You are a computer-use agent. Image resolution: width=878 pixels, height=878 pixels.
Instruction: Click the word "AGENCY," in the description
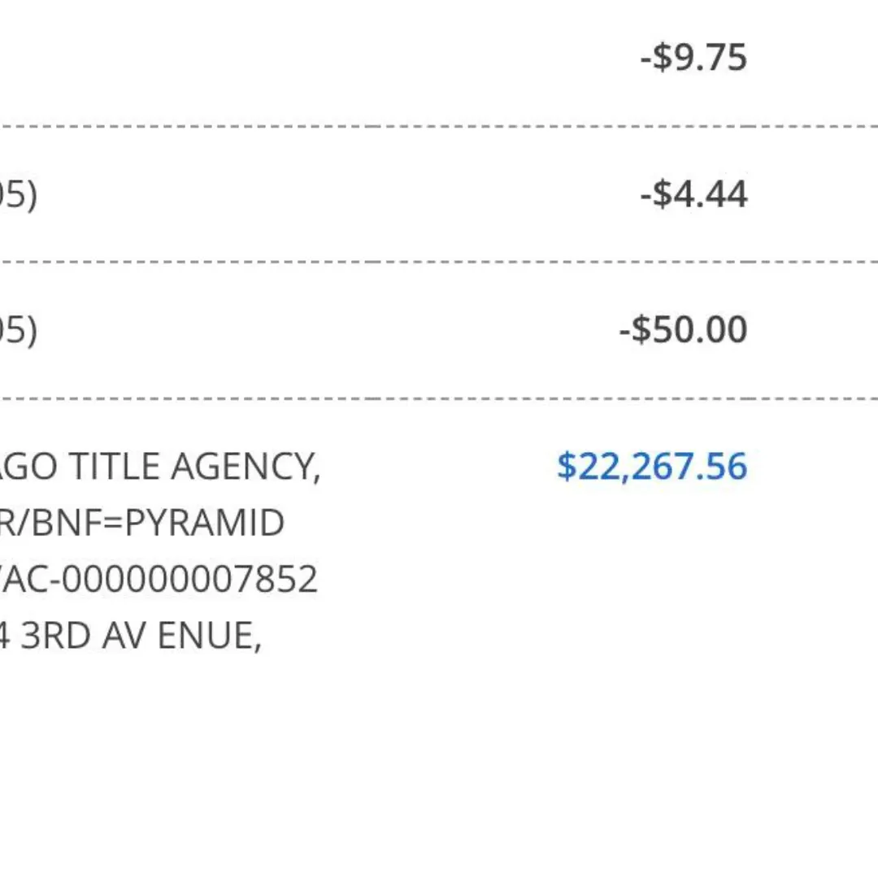point(246,467)
